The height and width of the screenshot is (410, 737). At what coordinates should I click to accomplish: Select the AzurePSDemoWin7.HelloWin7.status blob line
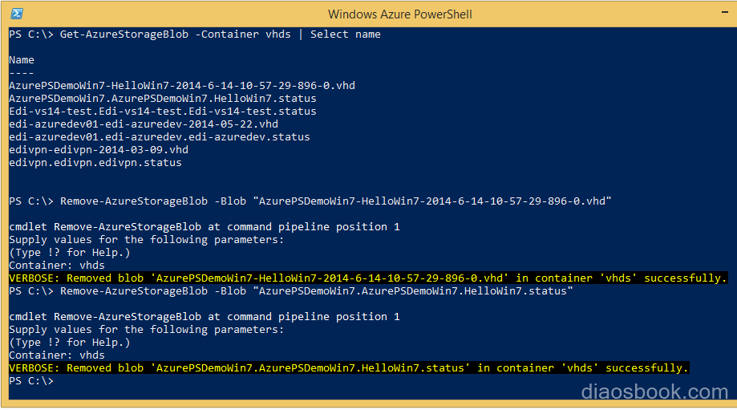point(163,98)
